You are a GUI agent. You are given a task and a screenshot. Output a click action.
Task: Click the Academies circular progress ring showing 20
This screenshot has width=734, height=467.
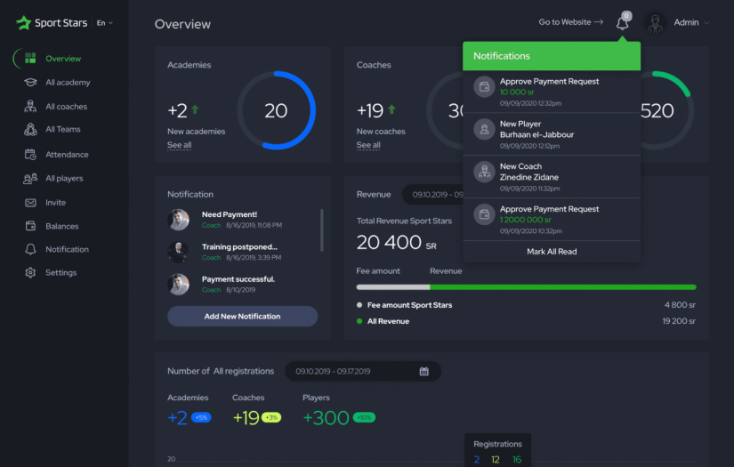coord(276,110)
